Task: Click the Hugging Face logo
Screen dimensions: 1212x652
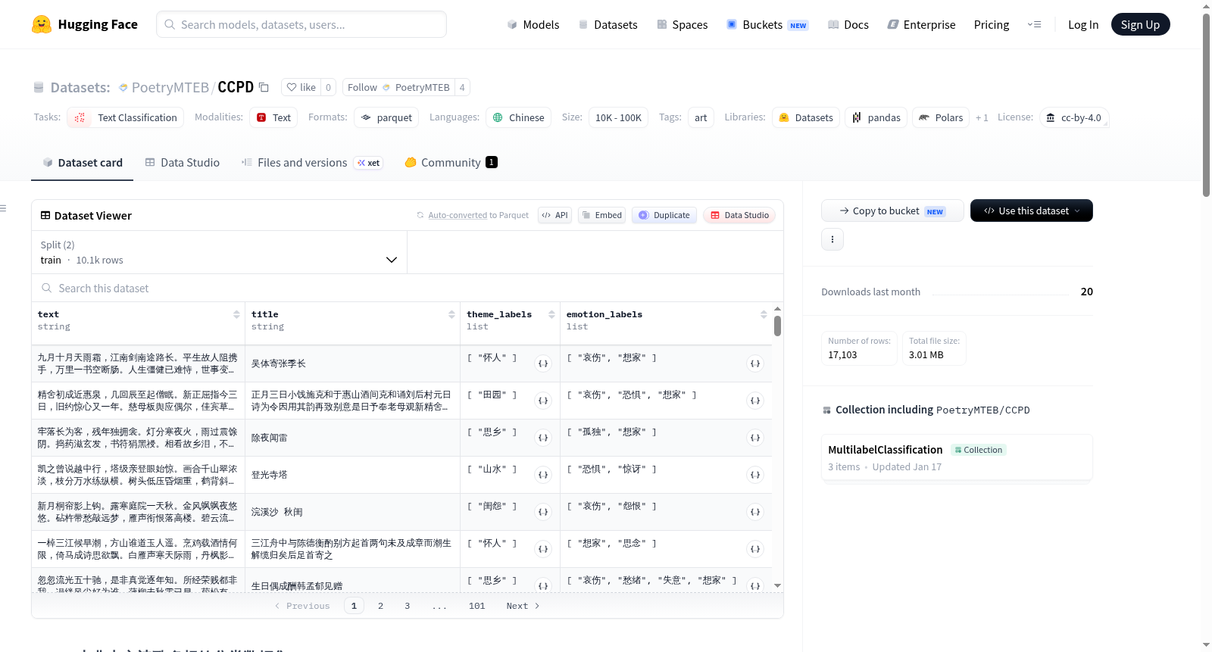Action: pyautogui.click(x=85, y=24)
